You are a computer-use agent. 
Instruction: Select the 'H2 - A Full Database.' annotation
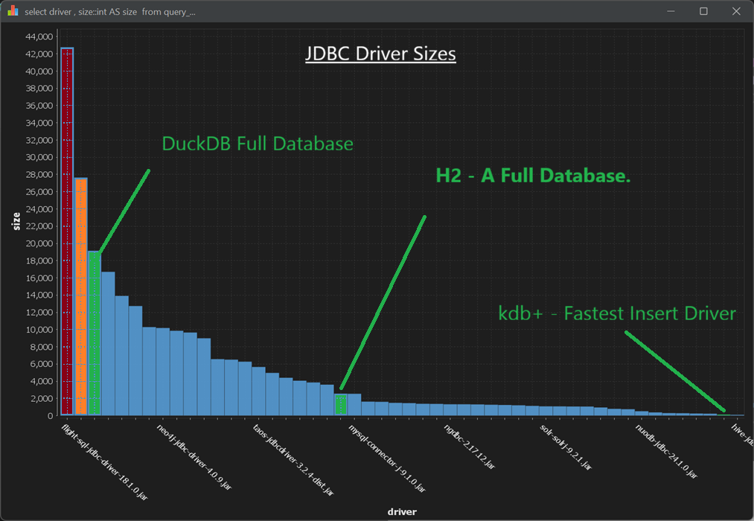click(x=533, y=176)
